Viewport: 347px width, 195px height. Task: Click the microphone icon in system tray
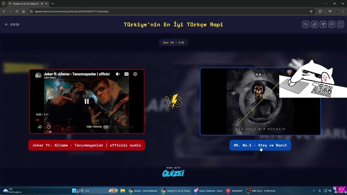click(x=320, y=191)
